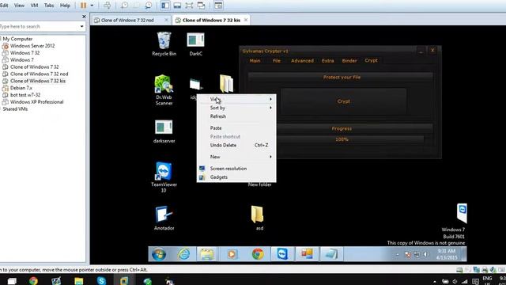
Task: Expand the View submenu arrow
Action: (270, 99)
